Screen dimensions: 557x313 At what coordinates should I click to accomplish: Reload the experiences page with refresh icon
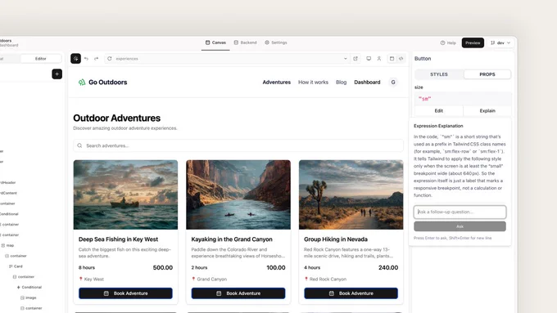pyautogui.click(x=110, y=59)
